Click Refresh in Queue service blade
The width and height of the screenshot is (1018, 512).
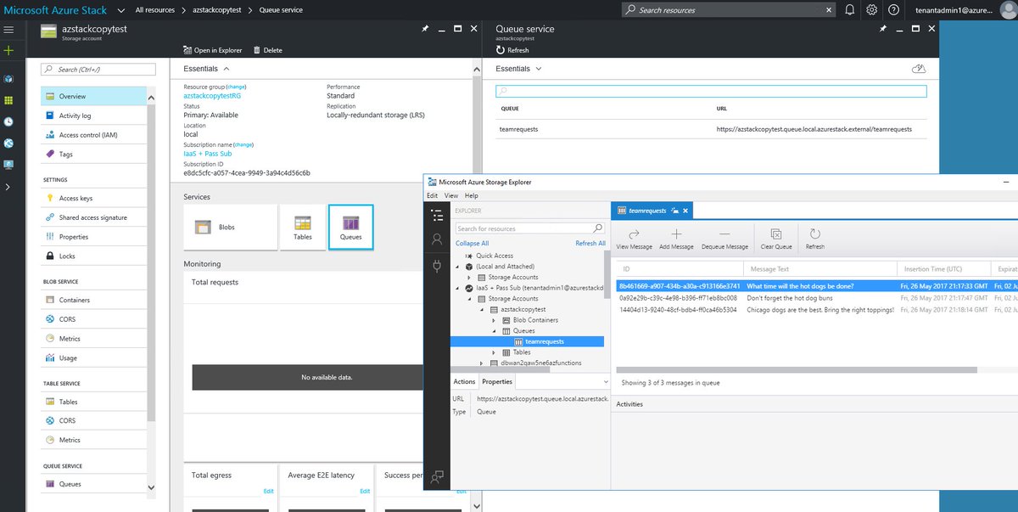coord(512,50)
